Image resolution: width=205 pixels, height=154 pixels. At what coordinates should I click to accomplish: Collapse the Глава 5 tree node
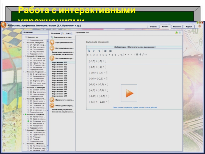point(24,43)
